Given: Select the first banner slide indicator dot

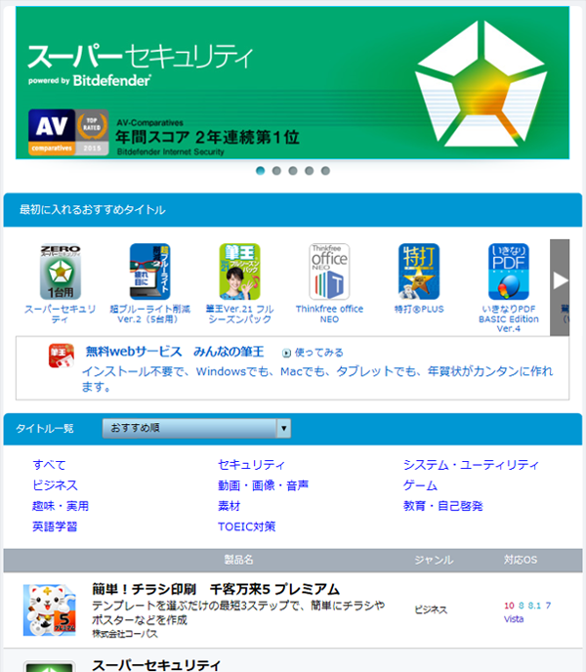Looking at the screenshot, I should (x=261, y=171).
